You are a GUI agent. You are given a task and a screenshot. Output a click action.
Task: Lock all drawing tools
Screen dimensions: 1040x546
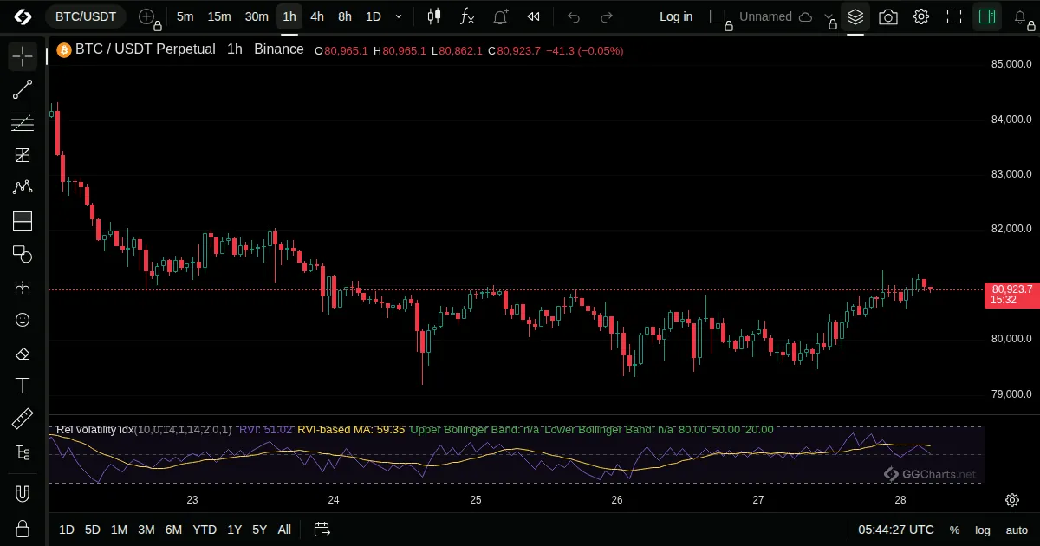click(x=23, y=528)
